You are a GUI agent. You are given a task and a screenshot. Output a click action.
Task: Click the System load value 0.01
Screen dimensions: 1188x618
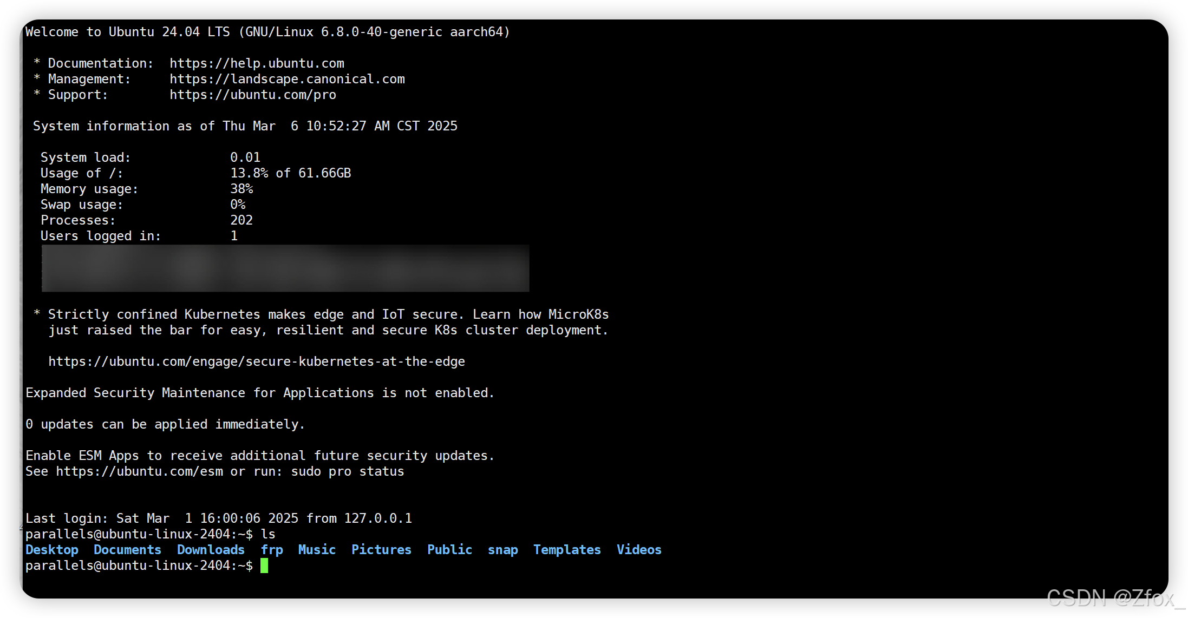pyautogui.click(x=245, y=157)
